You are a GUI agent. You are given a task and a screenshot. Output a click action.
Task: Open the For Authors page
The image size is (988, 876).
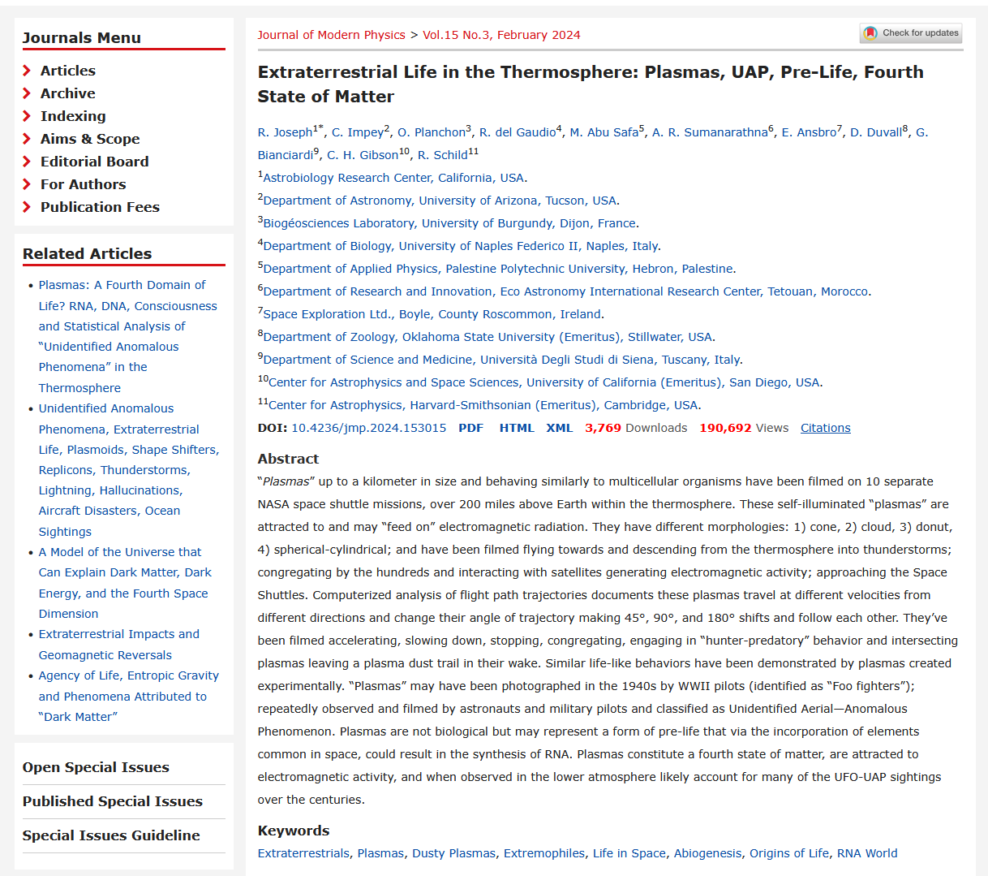[84, 184]
